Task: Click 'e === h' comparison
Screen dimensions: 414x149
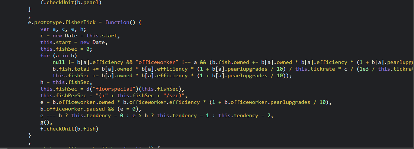Action: 51,116
